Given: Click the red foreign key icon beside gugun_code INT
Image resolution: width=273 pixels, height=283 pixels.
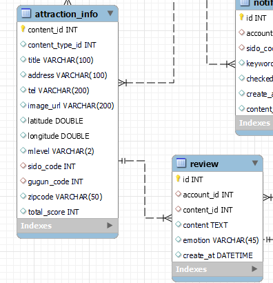Looking at the screenshot, I should pos(23,181).
